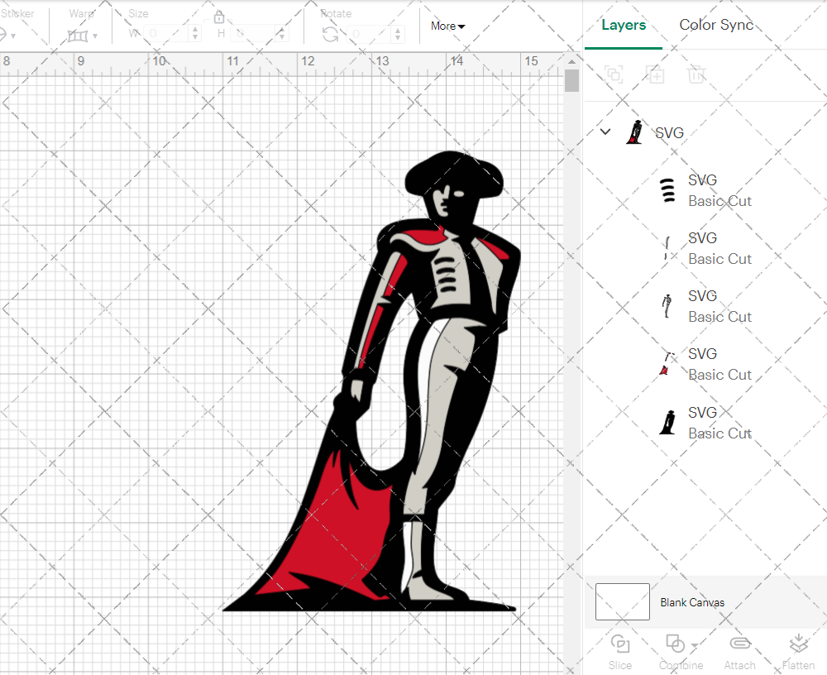This screenshot has width=827, height=675.
Task: Open the More dropdown
Action: tap(447, 26)
